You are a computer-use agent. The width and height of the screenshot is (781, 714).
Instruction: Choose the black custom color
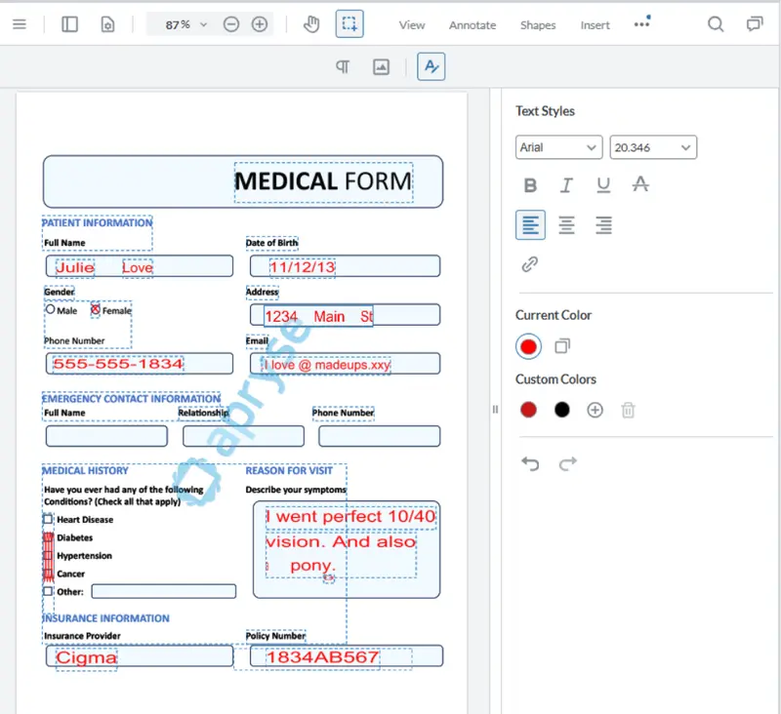[562, 410]
